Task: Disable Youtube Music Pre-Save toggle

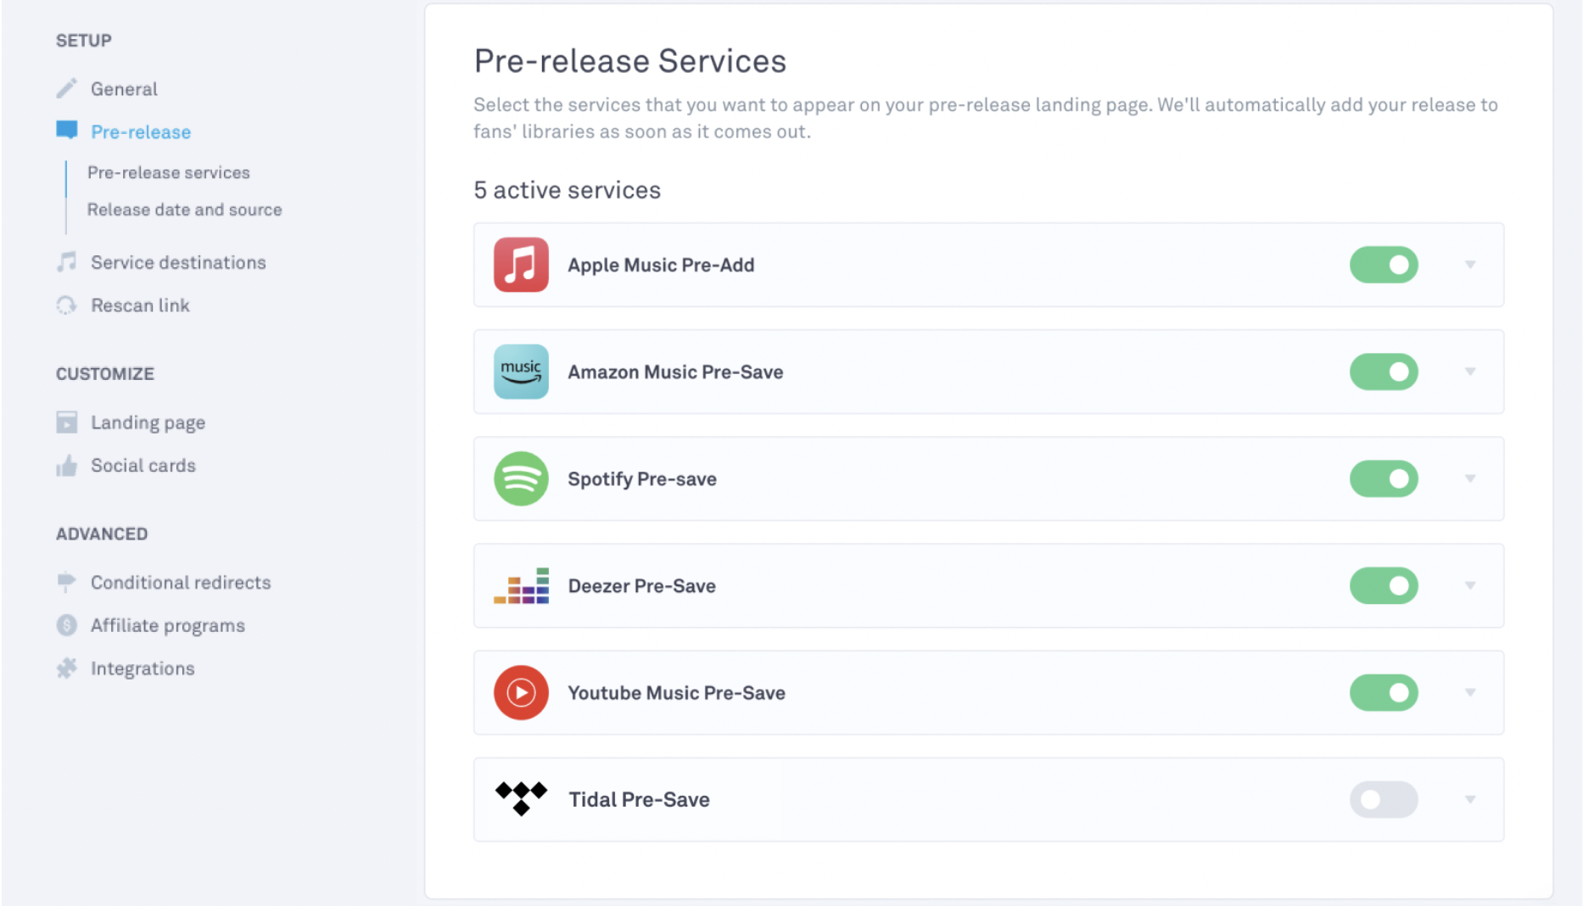Action: (1384, 692)
